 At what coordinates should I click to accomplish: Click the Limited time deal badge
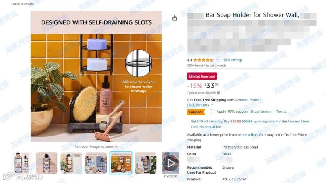click(x=202, y=76)
